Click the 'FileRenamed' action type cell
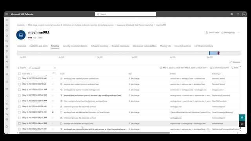Screen dimensions: 251x141 pyautogui.click(x=217, y=123)
